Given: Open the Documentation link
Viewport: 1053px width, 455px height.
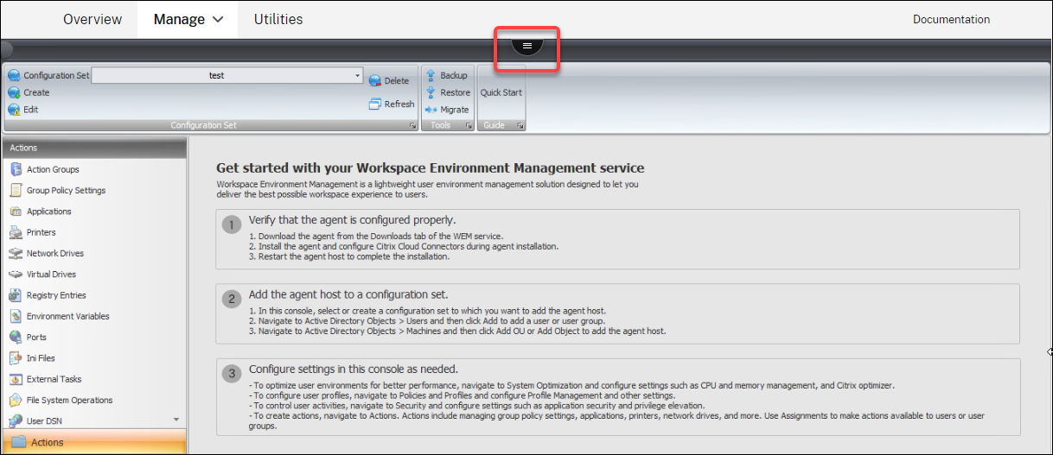Looking at the screenshot, I should pyautogui.click(x=952, y=19).
